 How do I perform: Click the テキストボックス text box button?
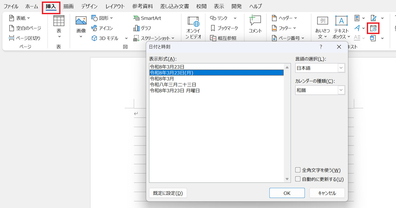(x=341, y=27)
